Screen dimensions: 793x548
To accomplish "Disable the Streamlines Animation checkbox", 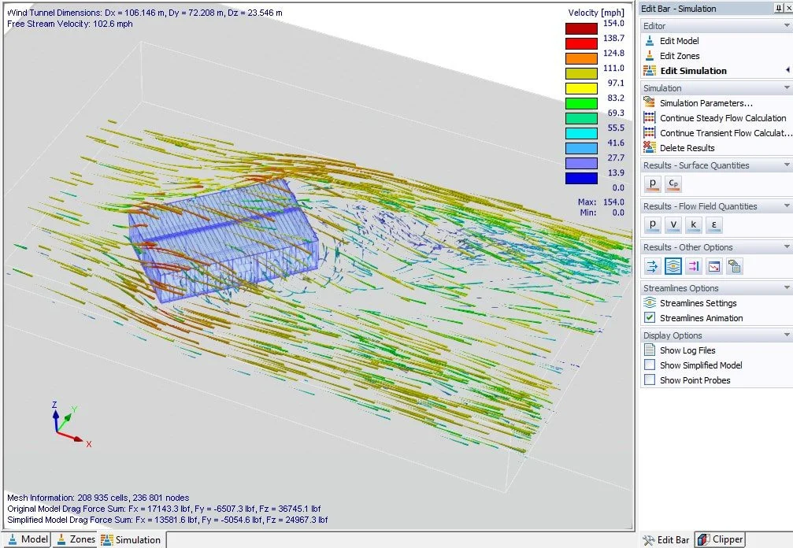I will tap(649, 317).
